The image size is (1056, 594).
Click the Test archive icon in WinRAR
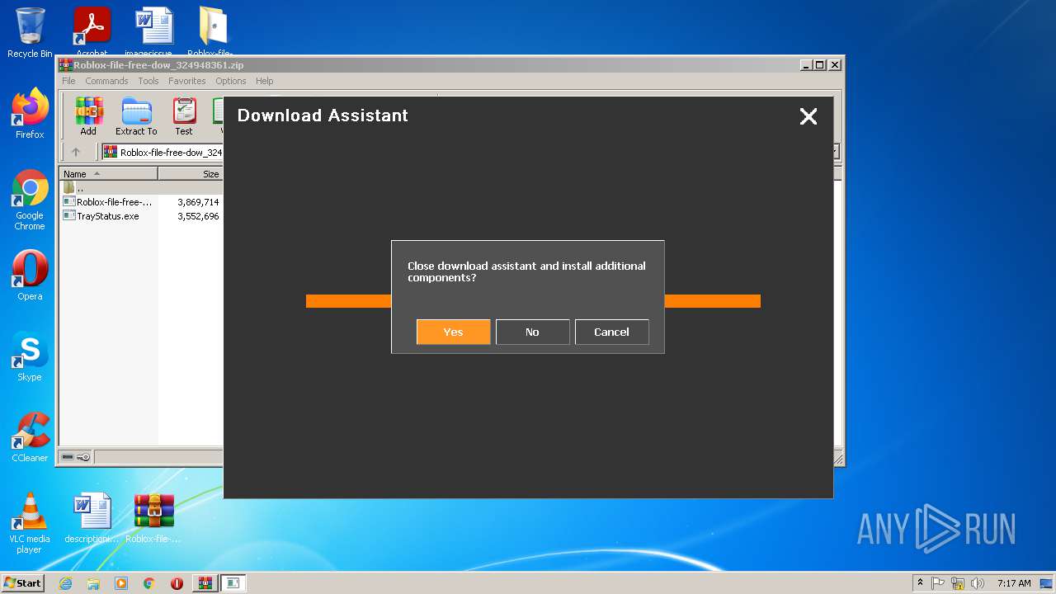click(184, 116)
